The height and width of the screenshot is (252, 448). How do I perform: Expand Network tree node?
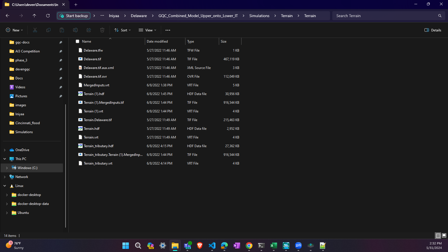[x=5, y=177]
